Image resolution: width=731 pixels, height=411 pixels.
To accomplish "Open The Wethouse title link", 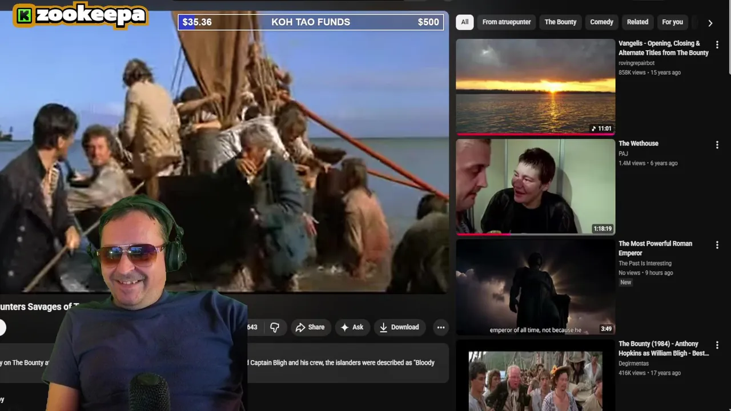I will coord(638,143).
